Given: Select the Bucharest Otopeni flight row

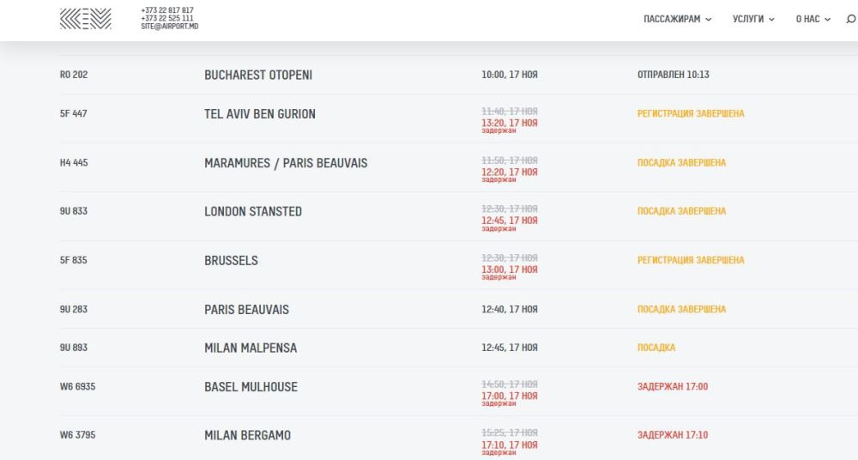Looking at the screenshot, I should (258, 75).
